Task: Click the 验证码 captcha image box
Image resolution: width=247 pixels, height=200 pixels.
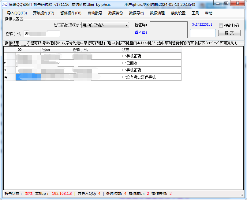Action: click(x=169, y=30)
